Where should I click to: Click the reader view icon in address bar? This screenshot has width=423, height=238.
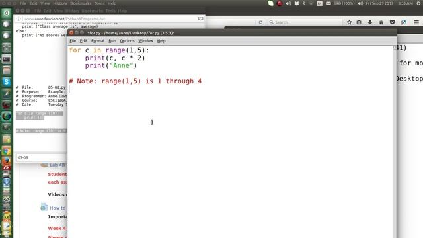(x=200, y=19)
